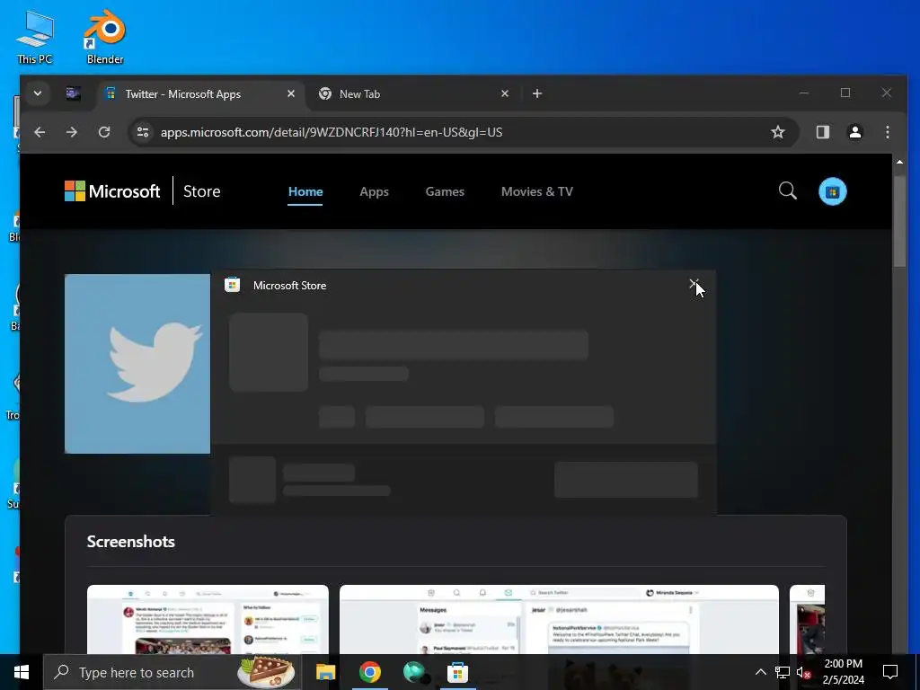Open Chrome three-dot menu
The height and width of the screenshot is (690, 920).
click(x=887, y=132)
